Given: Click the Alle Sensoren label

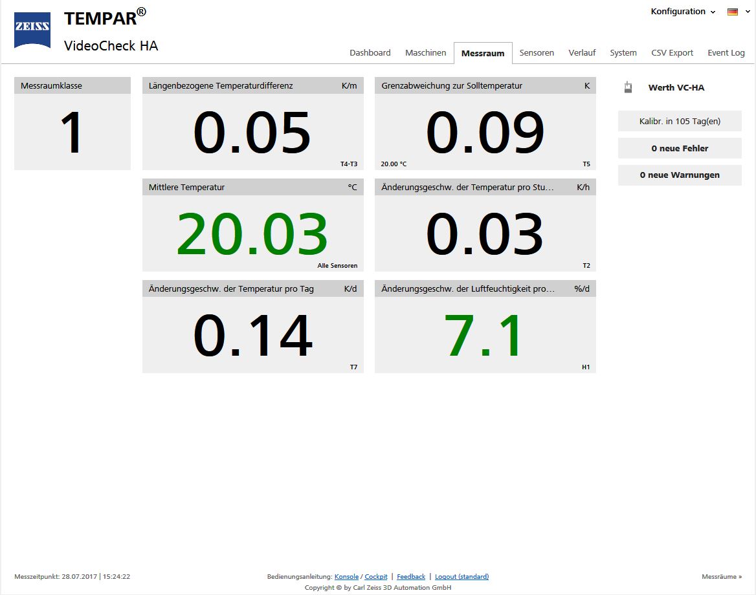Looking at the screenshot, I should pyautogui.click(x=337, y=265).
